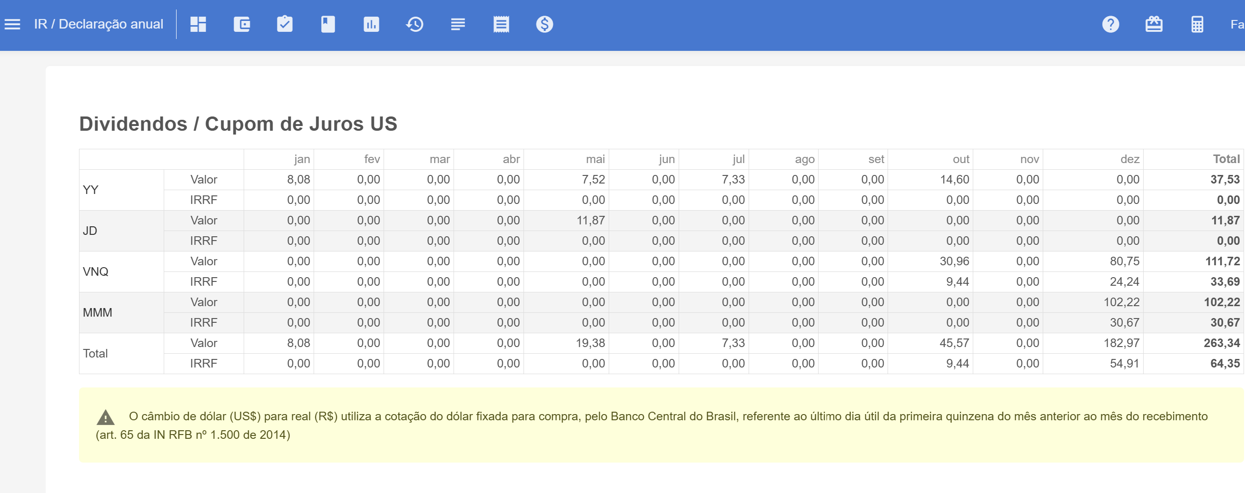This screenshot has height=493, width=1245.
Task: Click the bookmark book icon
Action: [x=328, y=24]
